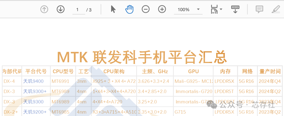Go to next page arrow
The image size is (284, 116).
click(61, 9)
